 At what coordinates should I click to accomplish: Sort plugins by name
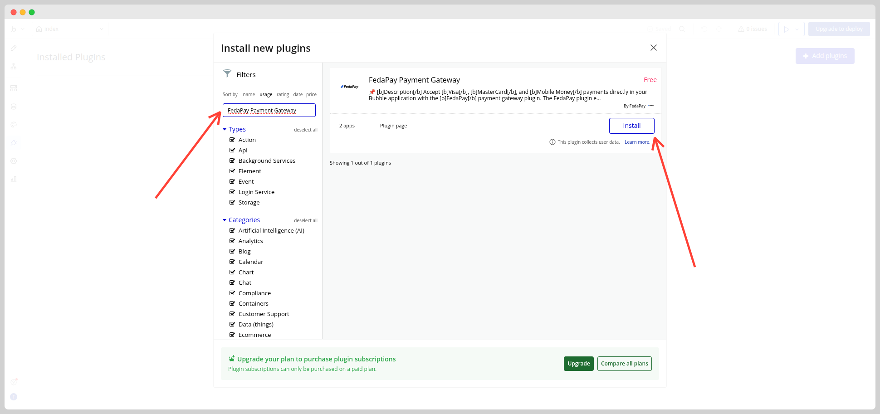[x=249, y=94]
